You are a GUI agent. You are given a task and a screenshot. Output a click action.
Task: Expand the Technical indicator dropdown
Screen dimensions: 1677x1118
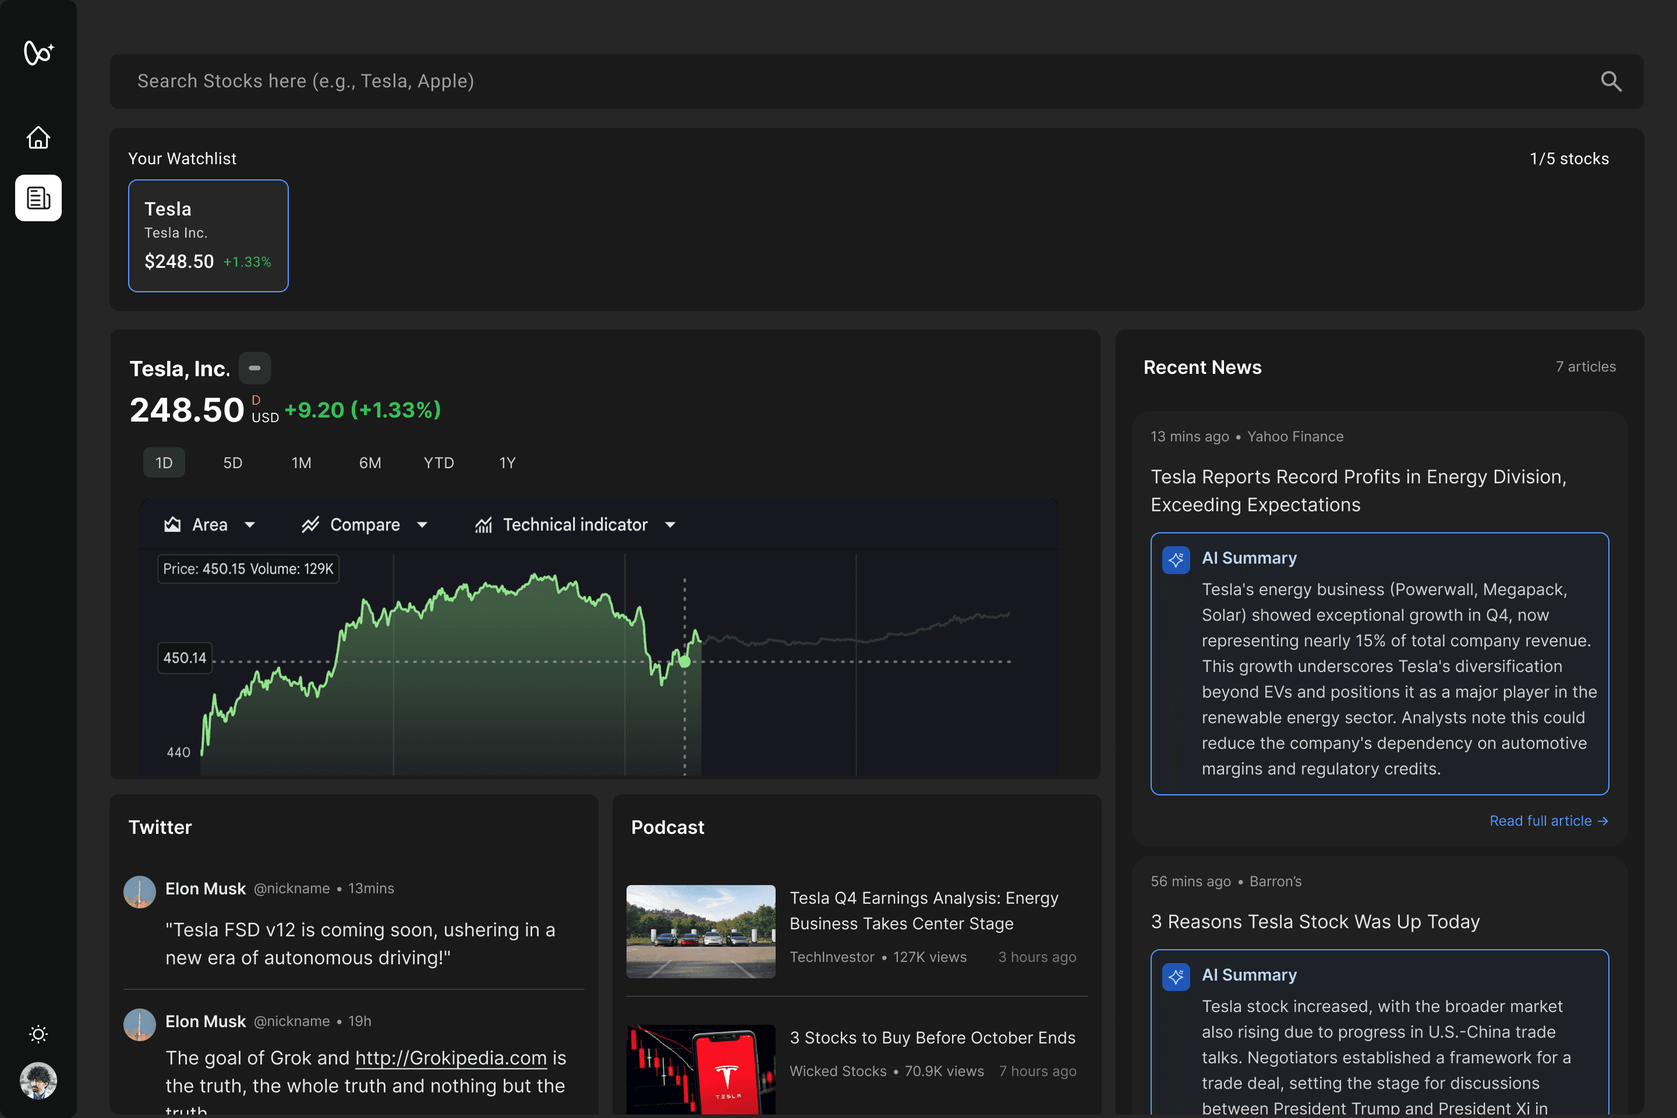point(670,525)
